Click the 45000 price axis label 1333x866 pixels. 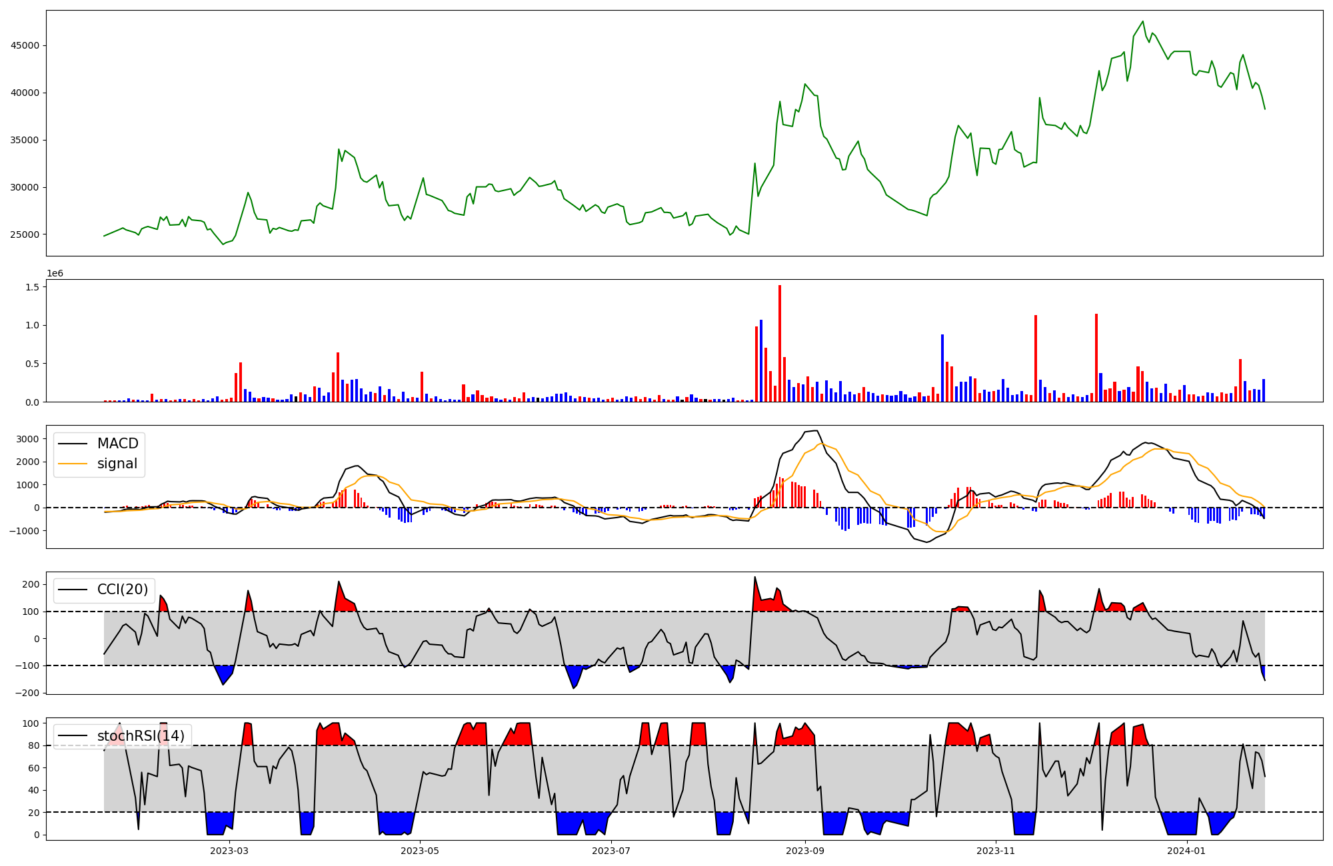point(24,45)
